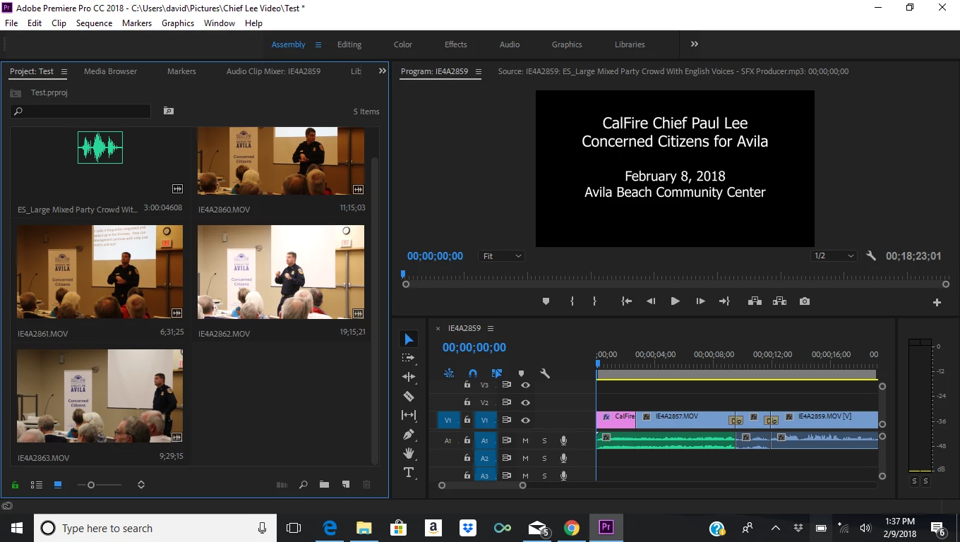Select the Razor tool

408,396
